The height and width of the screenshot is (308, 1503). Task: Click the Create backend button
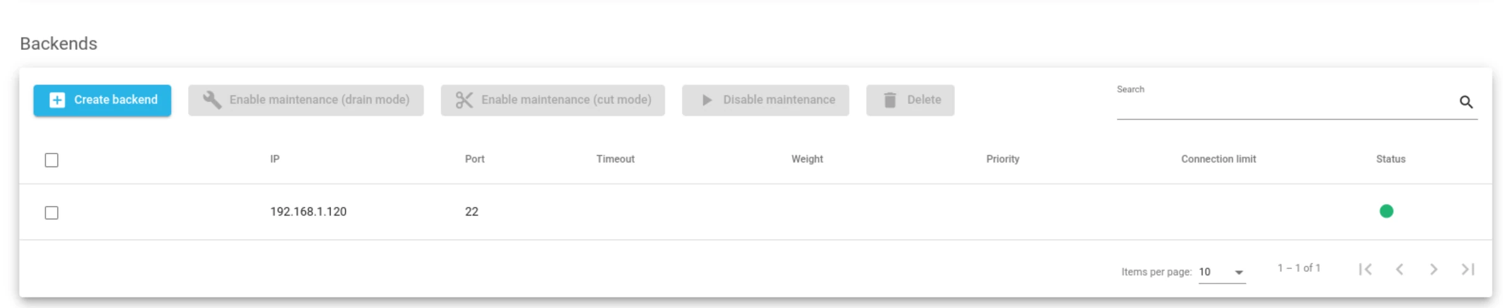102,100
